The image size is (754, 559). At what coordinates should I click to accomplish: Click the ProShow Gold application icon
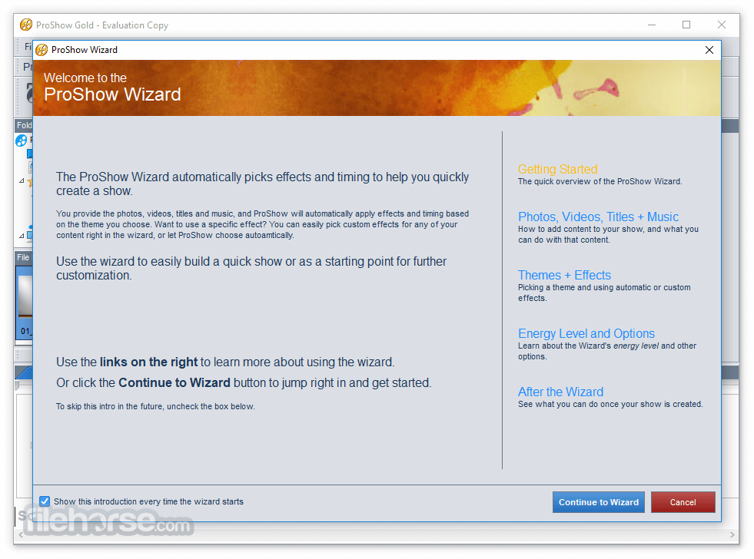26,25
